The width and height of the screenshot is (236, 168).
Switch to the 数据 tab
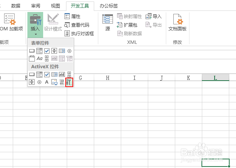[x=16, y=6]
